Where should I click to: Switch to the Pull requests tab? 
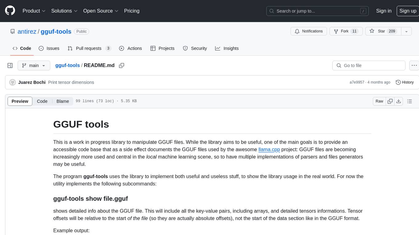pos(89,48)
